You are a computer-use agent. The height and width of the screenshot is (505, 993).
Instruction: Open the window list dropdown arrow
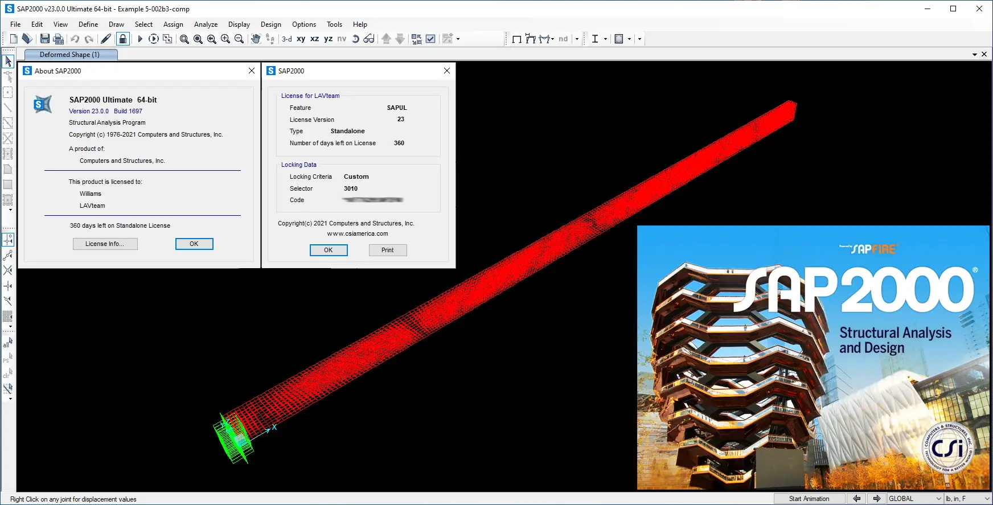(975, 55)
